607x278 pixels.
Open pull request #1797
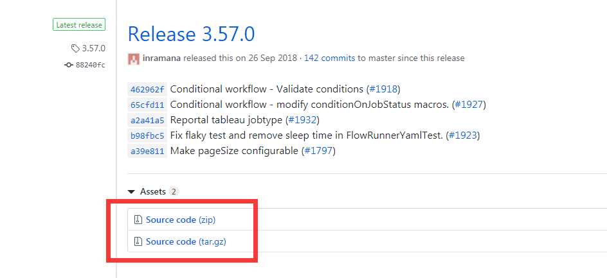coord(318,151)
